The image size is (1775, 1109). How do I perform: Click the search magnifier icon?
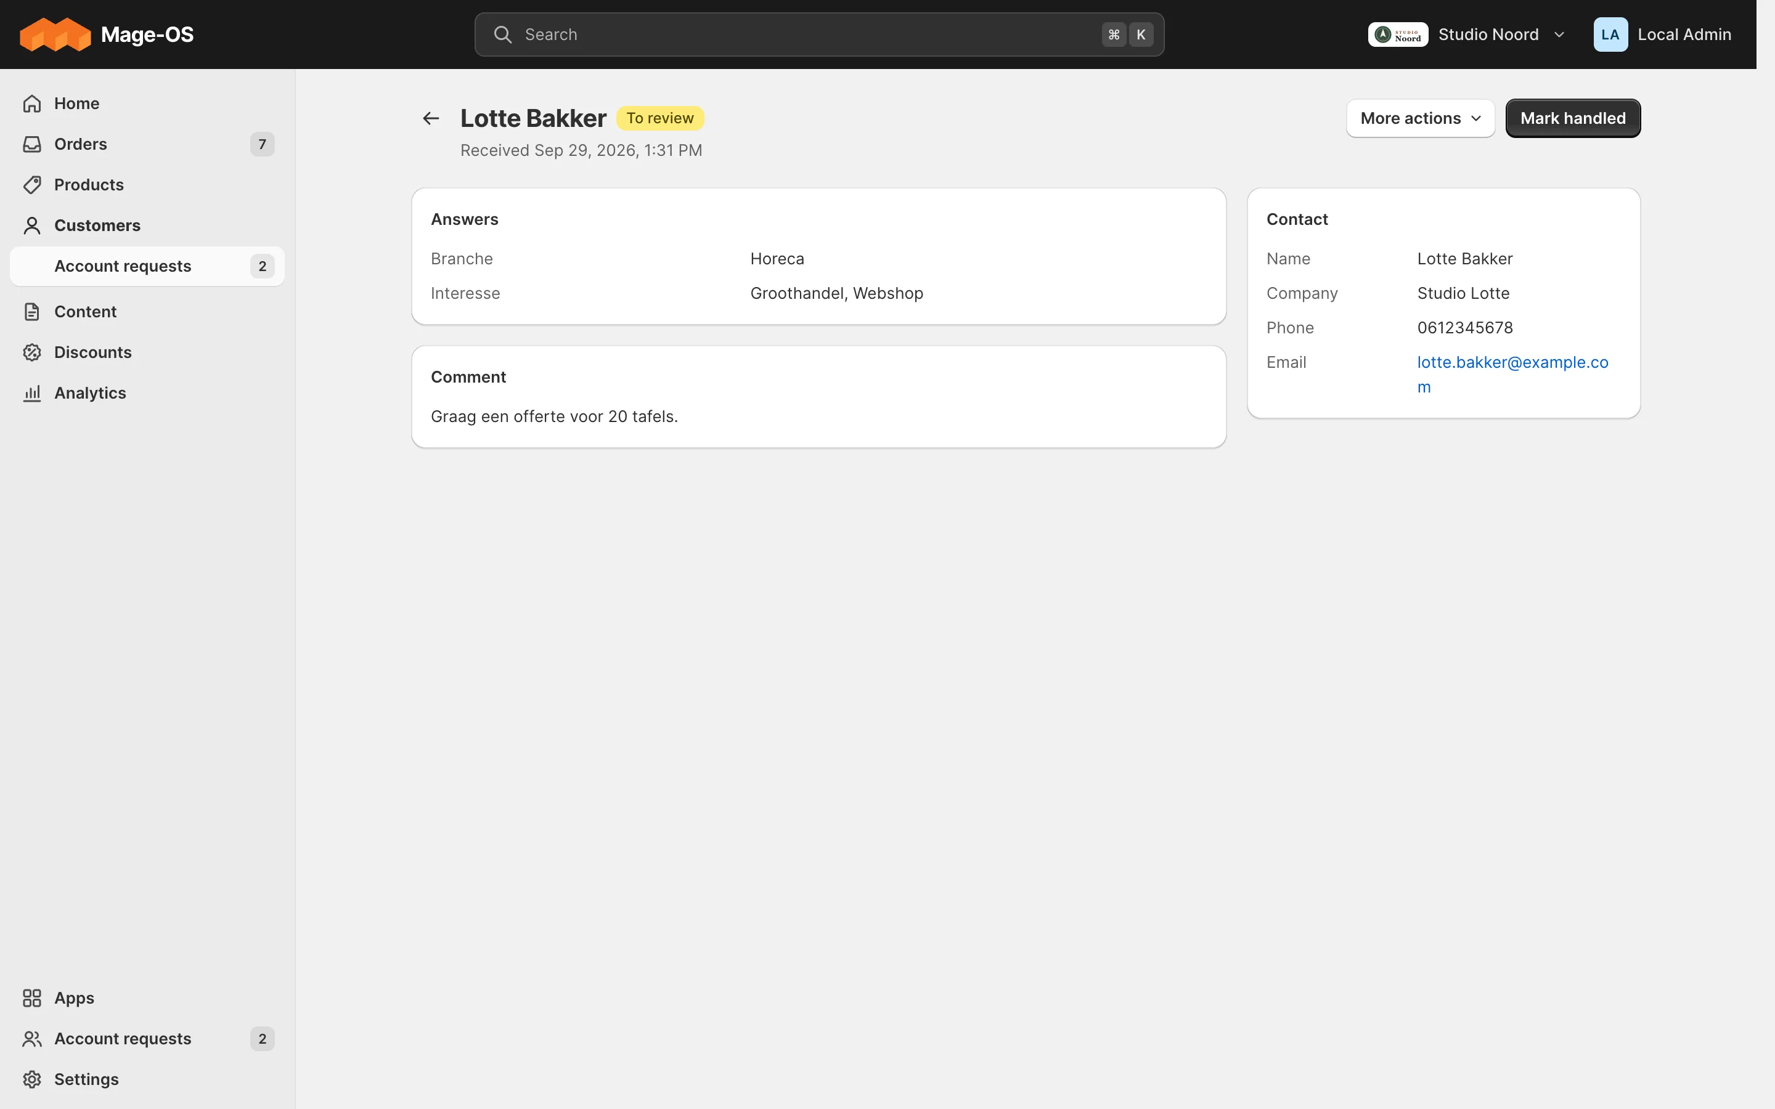pos(502,35)
